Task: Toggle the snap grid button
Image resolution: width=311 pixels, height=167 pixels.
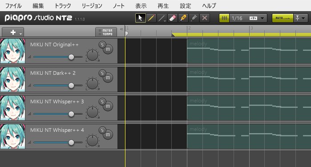Action: coord(224,18)
